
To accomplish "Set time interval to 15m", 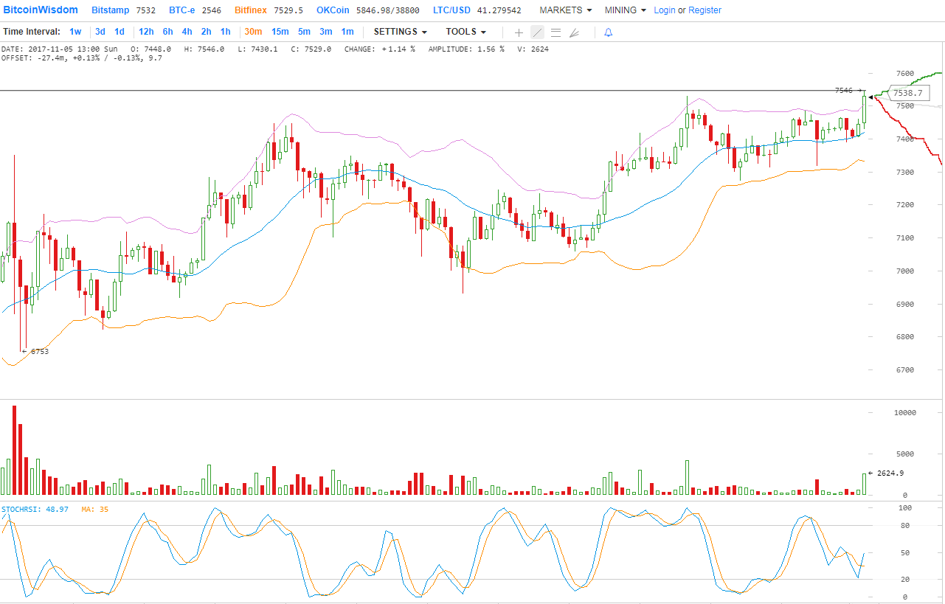I will (x=280, y=32).
